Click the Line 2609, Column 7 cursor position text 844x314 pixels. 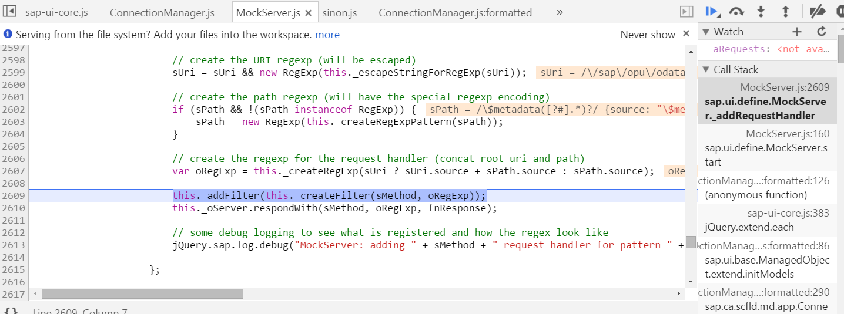pos(81,311)
